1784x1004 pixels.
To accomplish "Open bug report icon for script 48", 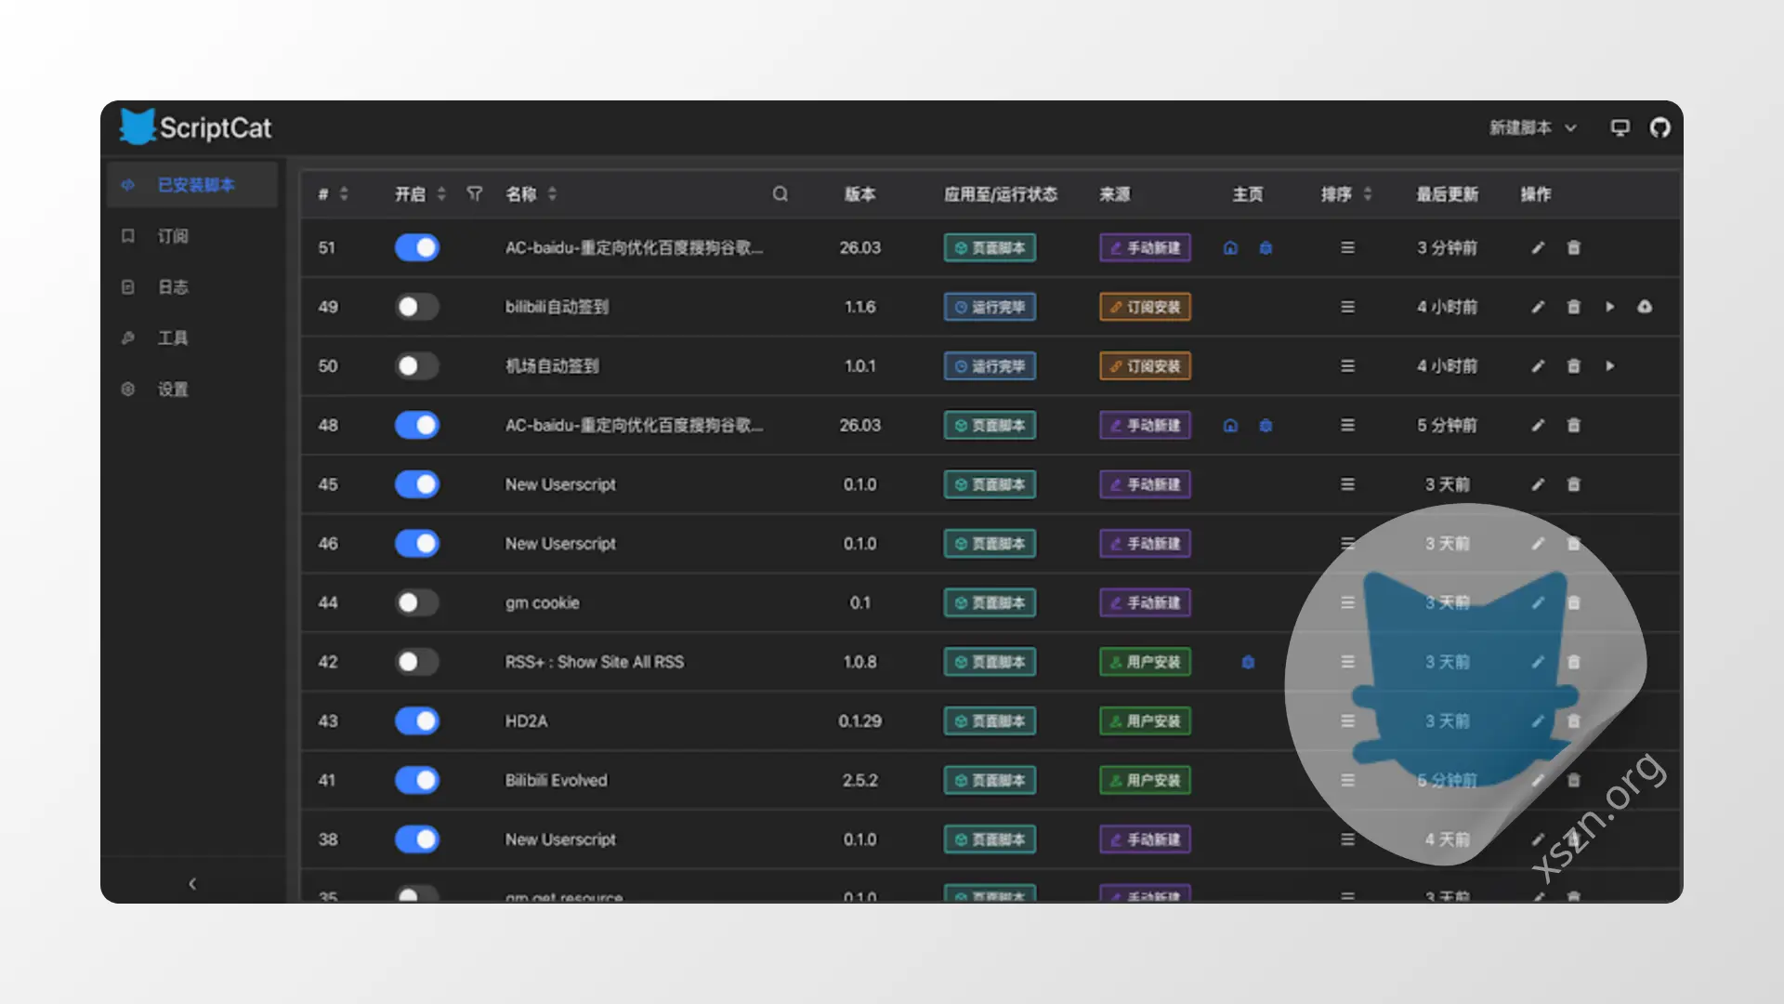I will [x=1266, y=426].
